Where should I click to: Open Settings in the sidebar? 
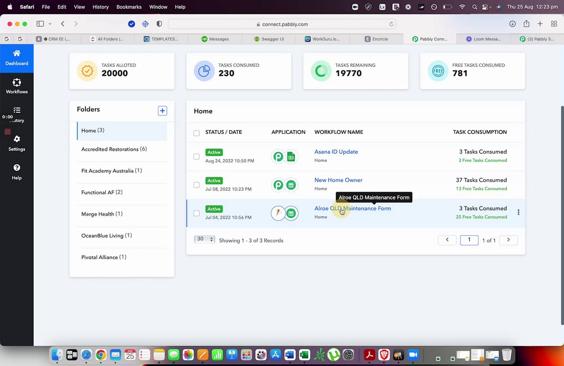click(x=17, y=144)
